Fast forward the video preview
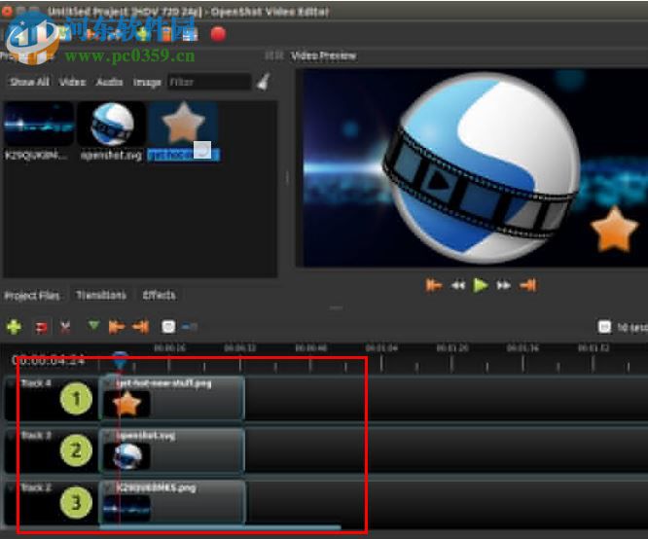Viewport: 648px width, 539px height. pyautogui.click(x=503, y=285)
